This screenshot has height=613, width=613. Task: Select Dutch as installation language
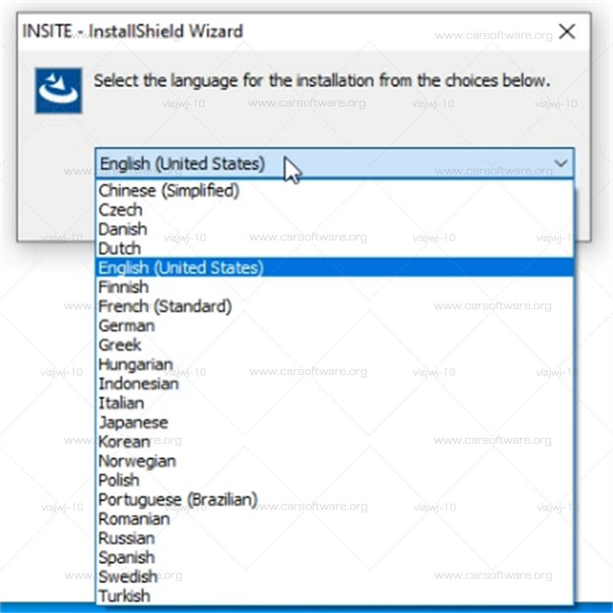click(x=335, y=249)
